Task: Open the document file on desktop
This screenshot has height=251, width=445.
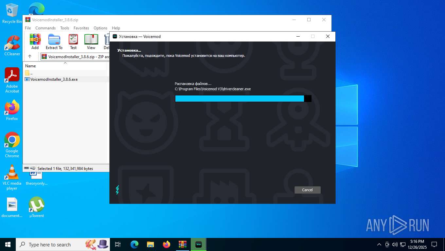Action: pyautogui.click(x=12, y=207)
